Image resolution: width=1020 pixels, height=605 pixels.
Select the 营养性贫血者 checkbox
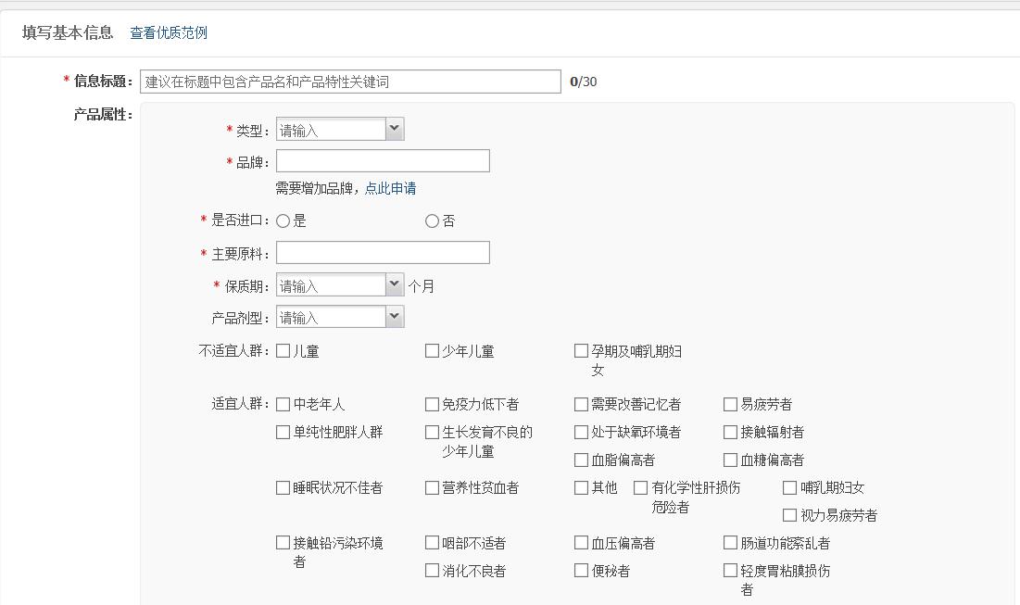430,485
